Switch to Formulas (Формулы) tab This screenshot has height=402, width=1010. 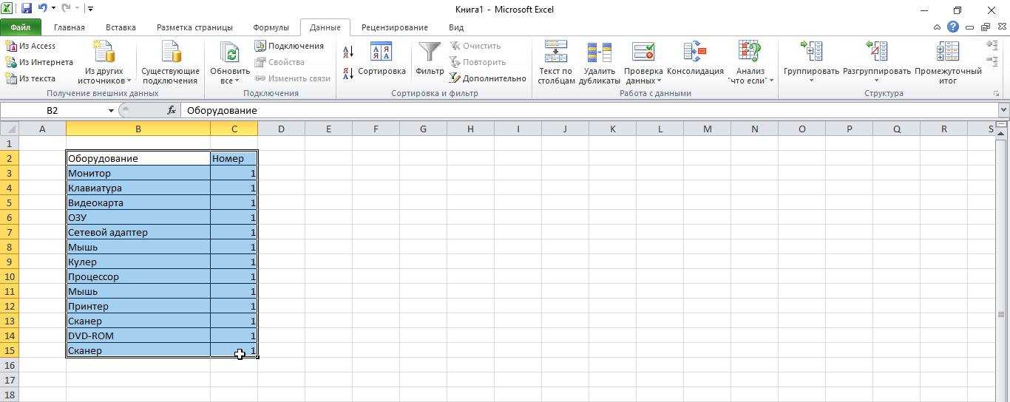click(271, 27)
